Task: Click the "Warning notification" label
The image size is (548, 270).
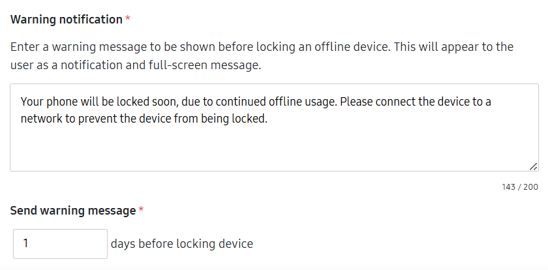Action: (x=67, y=20)
